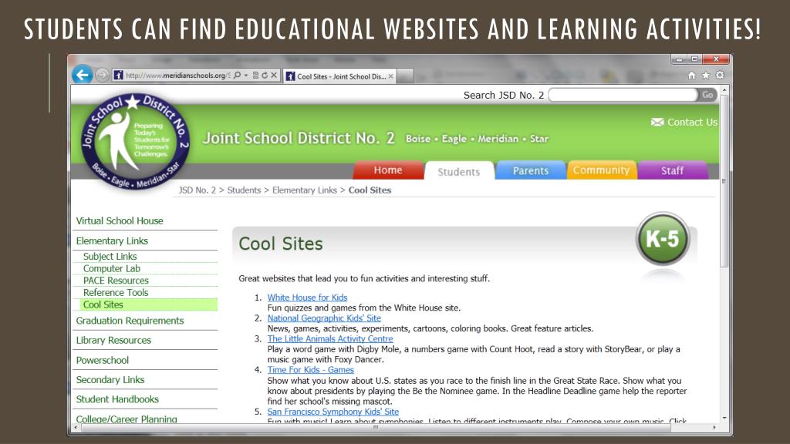Click the horizontal scrollbar thumb

coord(376,427)
